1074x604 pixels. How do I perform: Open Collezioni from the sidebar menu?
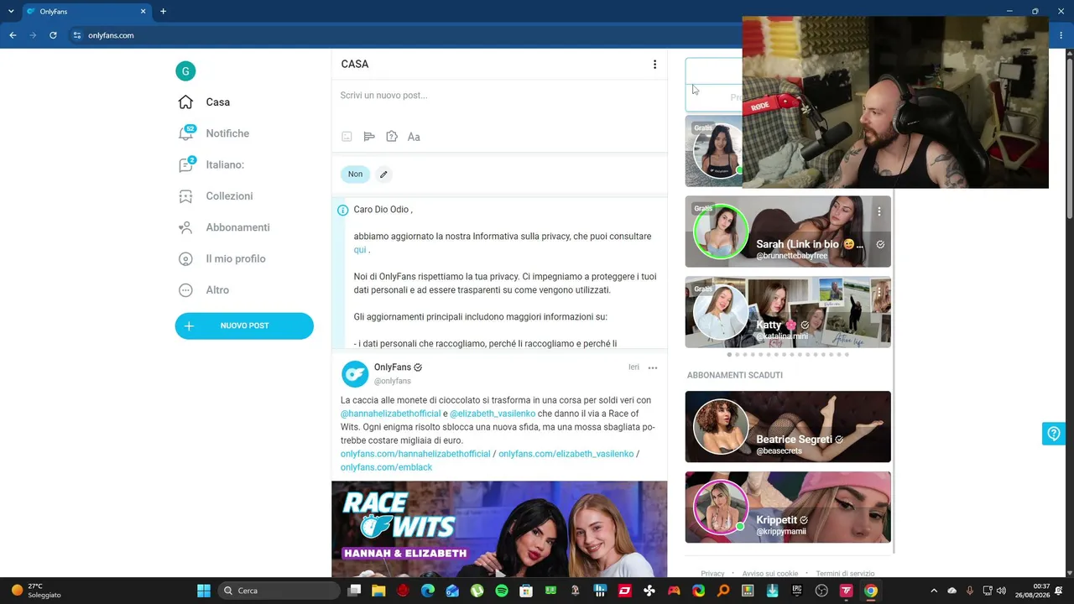coord(229,196)
